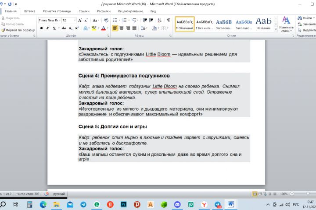The height and width of the screenshot is (210, 316).
Task: Switch to the Рецензирование tab
Action: [x=130, y=11]
